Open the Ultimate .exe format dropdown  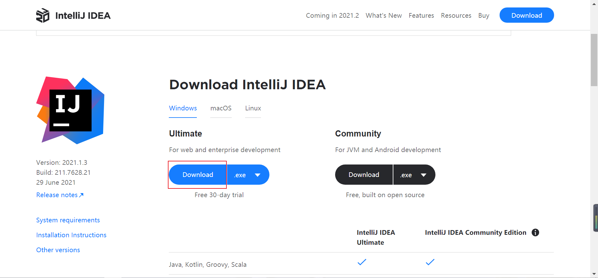point(248,175)
